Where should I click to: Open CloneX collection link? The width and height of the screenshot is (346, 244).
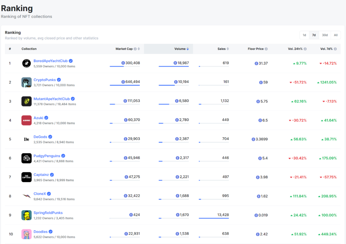[40, 194]
